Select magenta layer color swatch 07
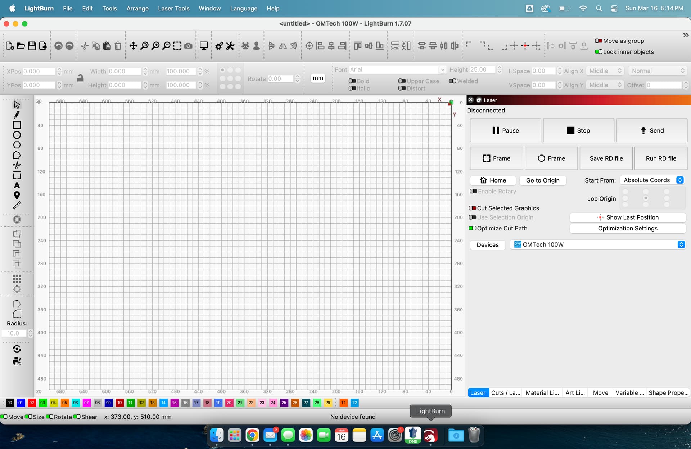The image size is (691, 449). (86, 403)
